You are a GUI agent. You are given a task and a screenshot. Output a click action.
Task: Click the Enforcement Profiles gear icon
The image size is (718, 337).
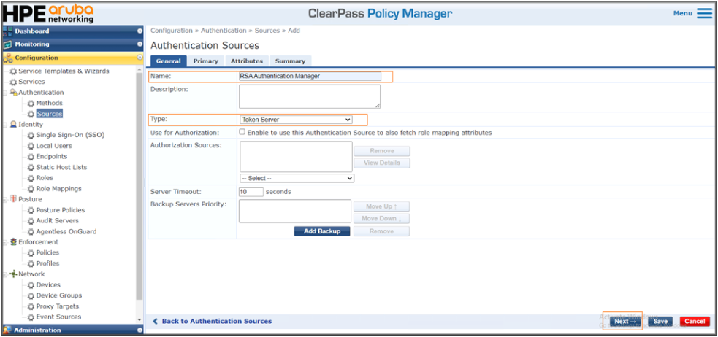point(31,264)
